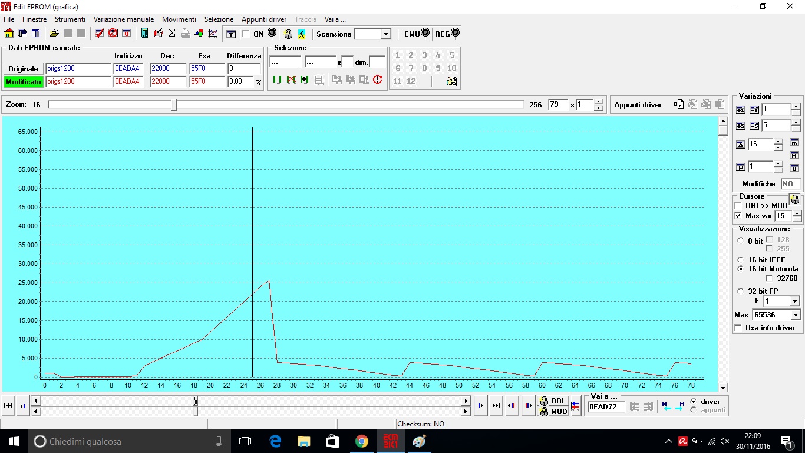
Task: Uncheck the Max var checkbox
Action: pyautogui.click(x=738, y=216)
